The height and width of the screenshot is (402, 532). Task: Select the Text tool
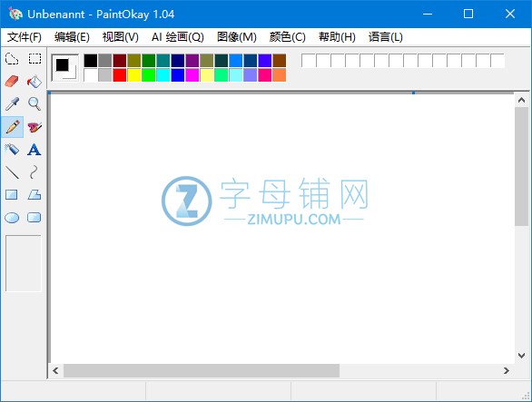(34, 150)
